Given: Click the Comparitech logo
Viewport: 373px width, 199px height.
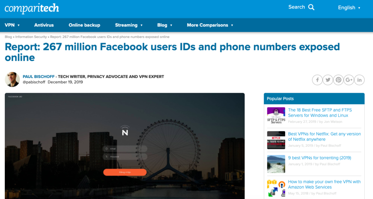Looking at the screenshot, I should pyautogui.click(x=32, y=8).
